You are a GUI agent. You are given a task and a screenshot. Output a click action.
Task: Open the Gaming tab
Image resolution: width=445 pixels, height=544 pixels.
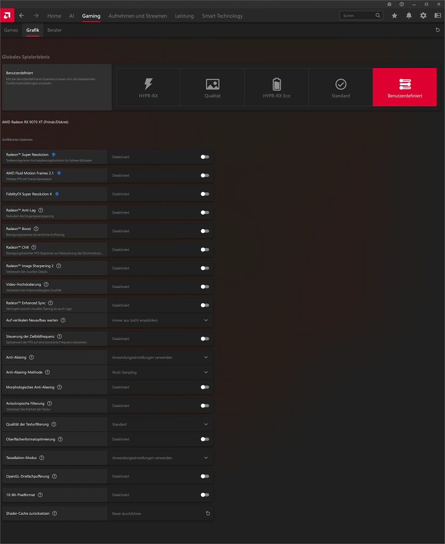click(91, 16)
